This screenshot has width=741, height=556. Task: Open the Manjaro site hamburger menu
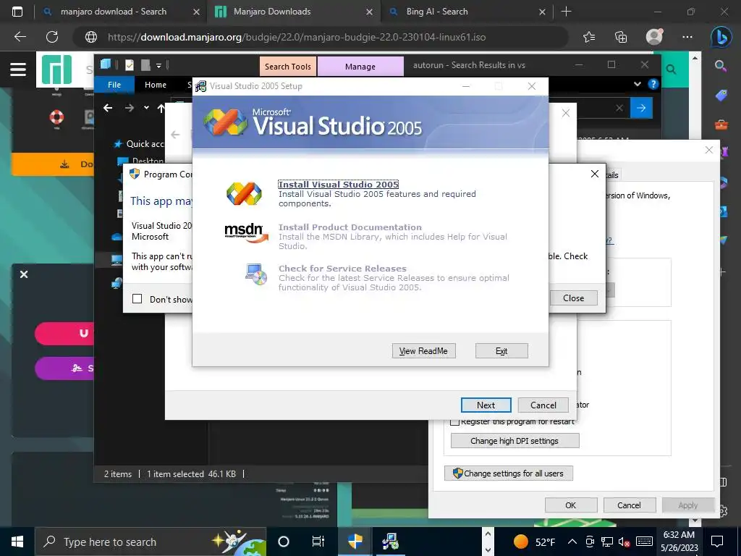coord(18,69)
